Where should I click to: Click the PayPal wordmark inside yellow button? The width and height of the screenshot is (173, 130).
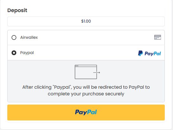click(x=86, y=112)
